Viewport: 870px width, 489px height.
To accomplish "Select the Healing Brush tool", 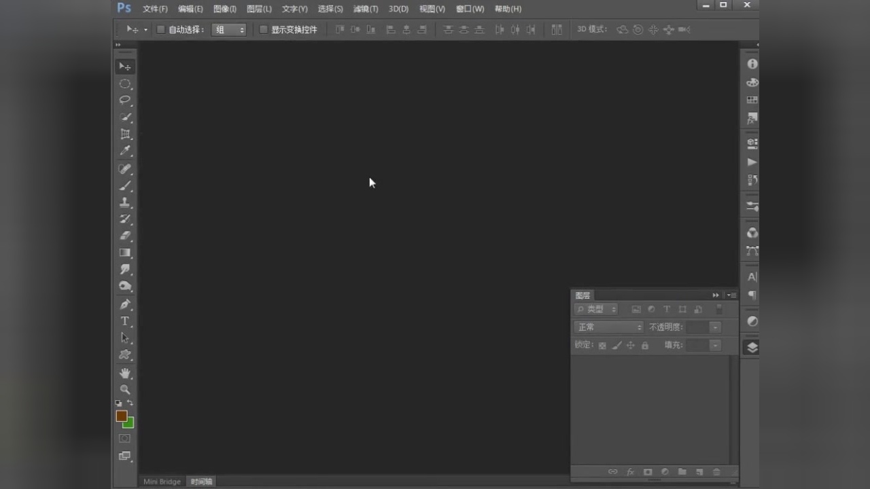I will [125, 169].
